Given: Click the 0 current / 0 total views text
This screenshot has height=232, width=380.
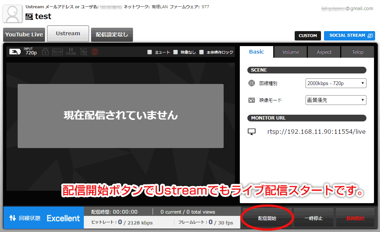Looking at the screenshot, I should (x=188, y=212).
